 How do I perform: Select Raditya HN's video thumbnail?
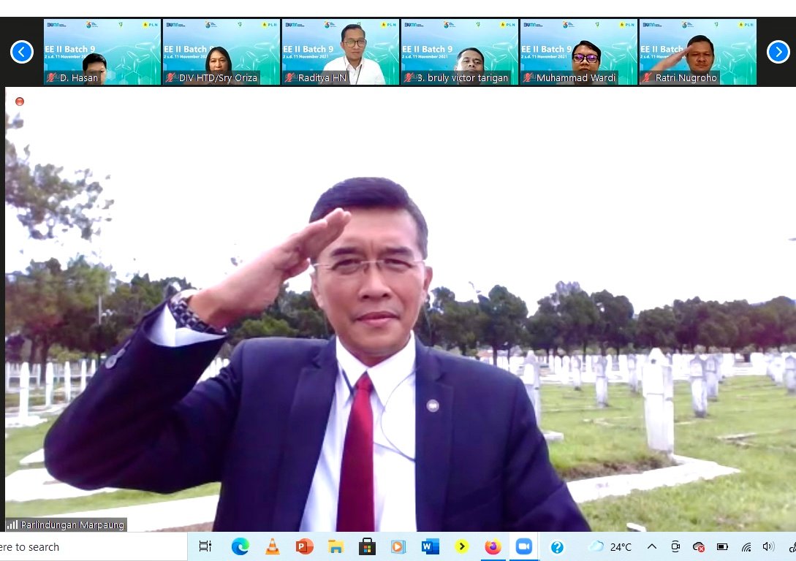click(341, 52)
